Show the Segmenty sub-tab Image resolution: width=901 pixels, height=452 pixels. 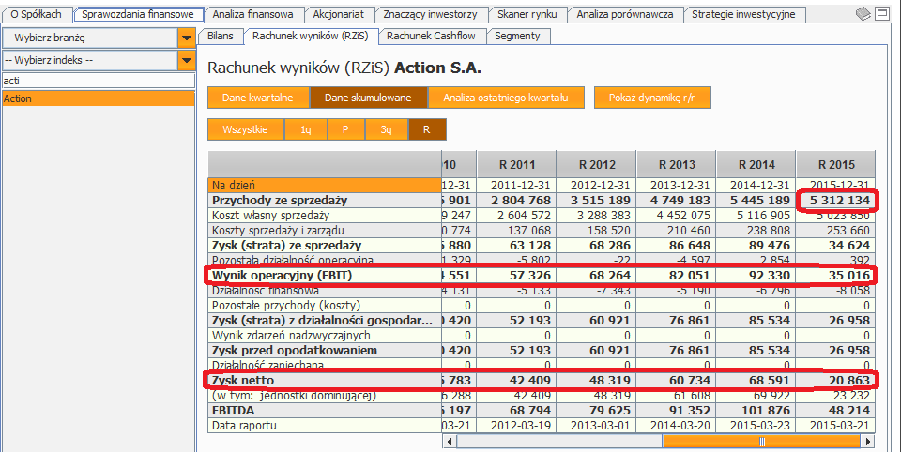517,36
